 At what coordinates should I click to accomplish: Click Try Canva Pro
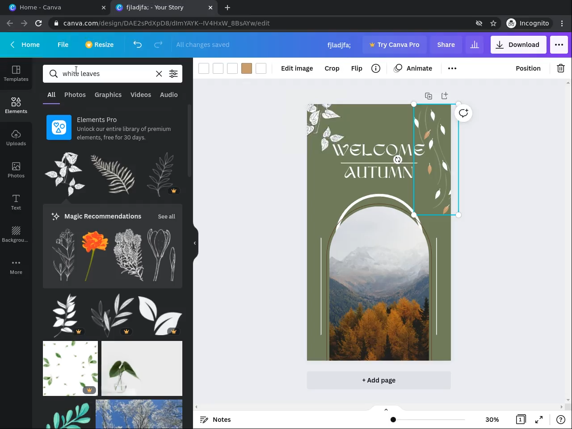tap(394, 45)
